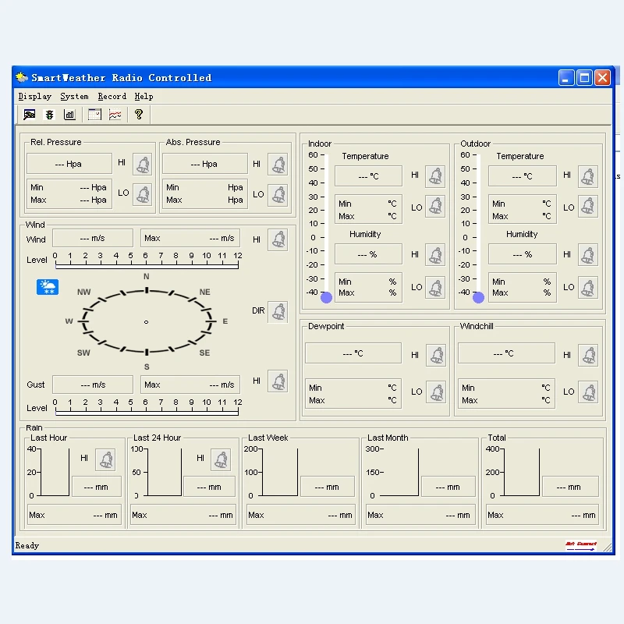Open the line graph toolbar icon

point(115,115)
